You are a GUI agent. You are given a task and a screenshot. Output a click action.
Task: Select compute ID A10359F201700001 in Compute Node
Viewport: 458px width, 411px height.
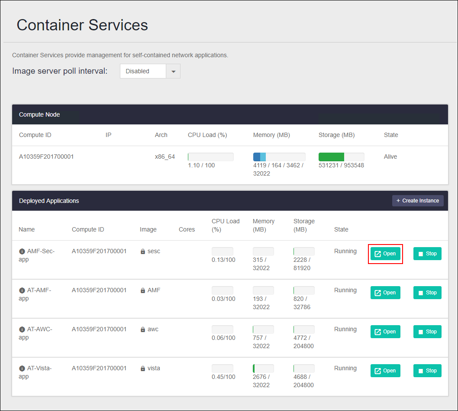46,157
